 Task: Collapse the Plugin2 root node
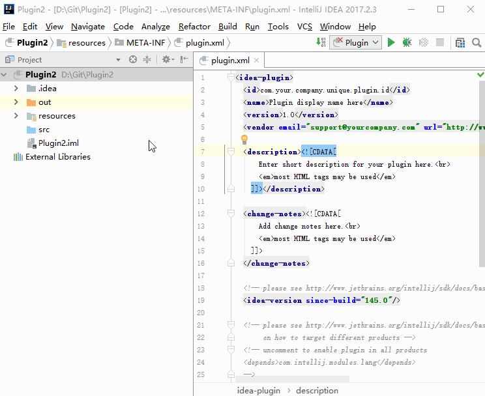tap(4, 74)
